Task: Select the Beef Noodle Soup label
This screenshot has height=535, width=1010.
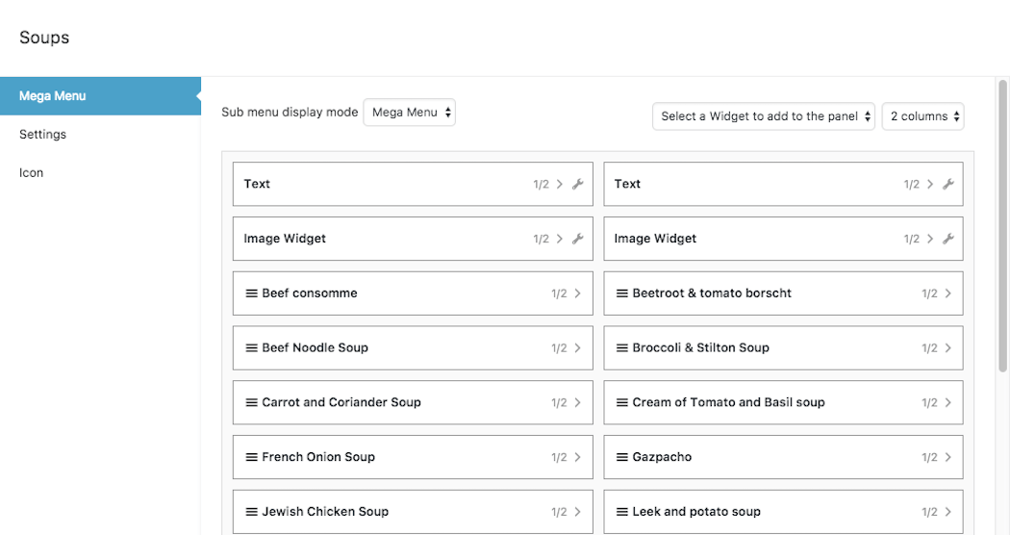Action: tap(315, 348)
